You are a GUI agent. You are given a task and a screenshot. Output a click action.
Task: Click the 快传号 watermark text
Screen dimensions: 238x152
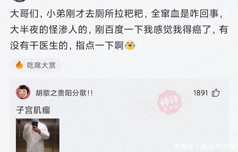(183, 146)
